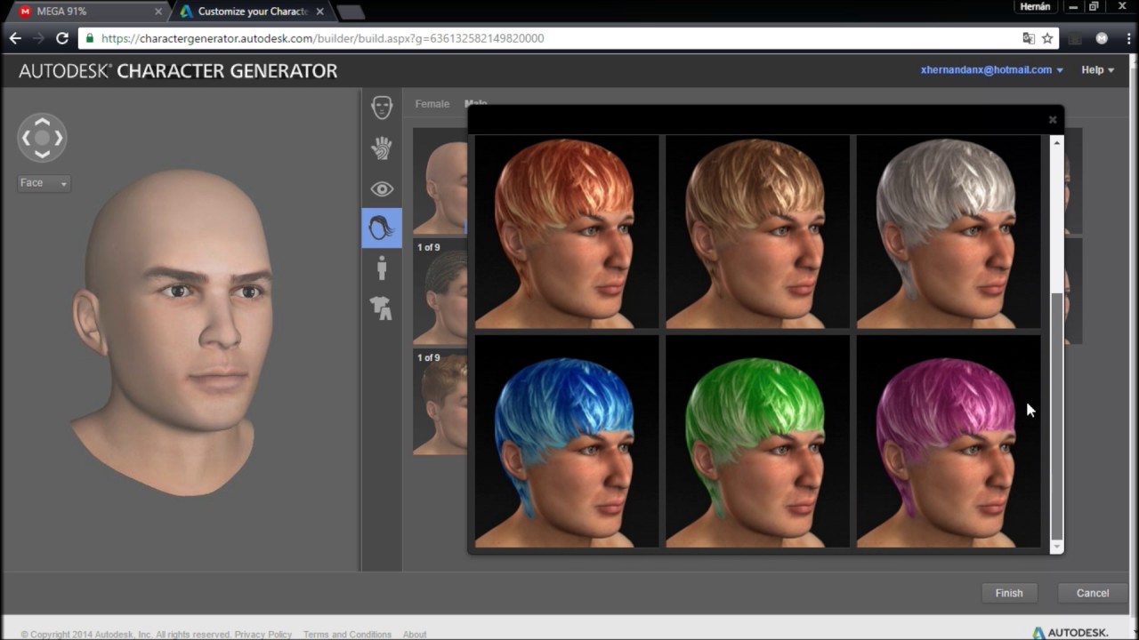Screen dimensions: 1139x640
Task: Select the Hair category icon
Action: [382, 228]
